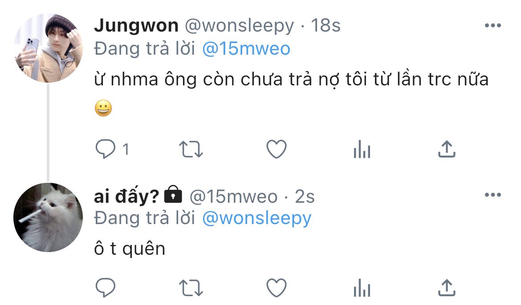The image size is (521, 305).
Task: Share Jungwon's tweet
Action: [447, 148]
